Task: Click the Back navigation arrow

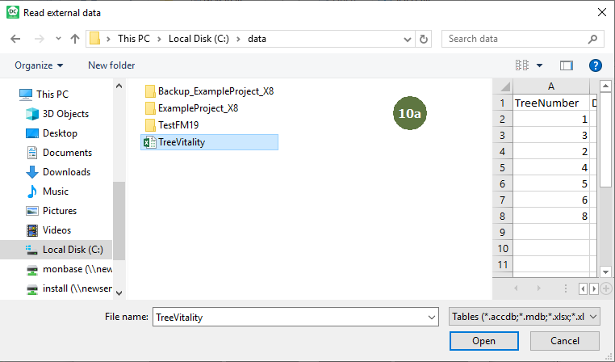Action: click(x=16, y=39)
